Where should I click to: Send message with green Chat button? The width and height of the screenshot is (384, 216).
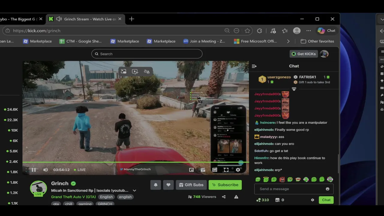[326, 200]
